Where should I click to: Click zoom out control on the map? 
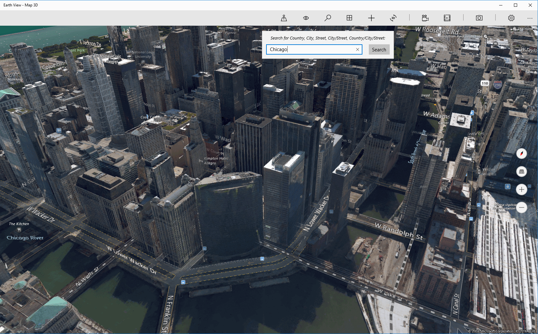[521, 207]
